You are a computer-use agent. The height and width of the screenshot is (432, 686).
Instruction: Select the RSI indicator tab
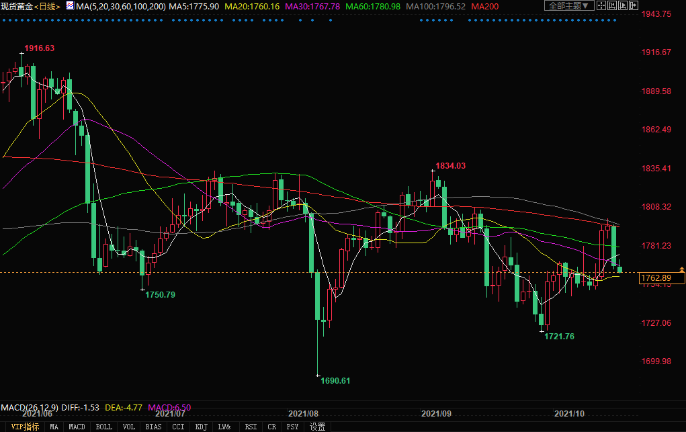[251, 427]
